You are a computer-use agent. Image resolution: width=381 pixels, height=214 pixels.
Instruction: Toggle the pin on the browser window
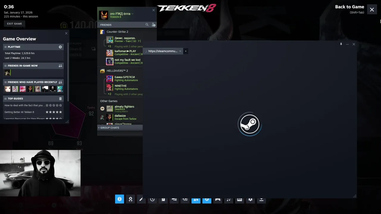pos(341,44)
